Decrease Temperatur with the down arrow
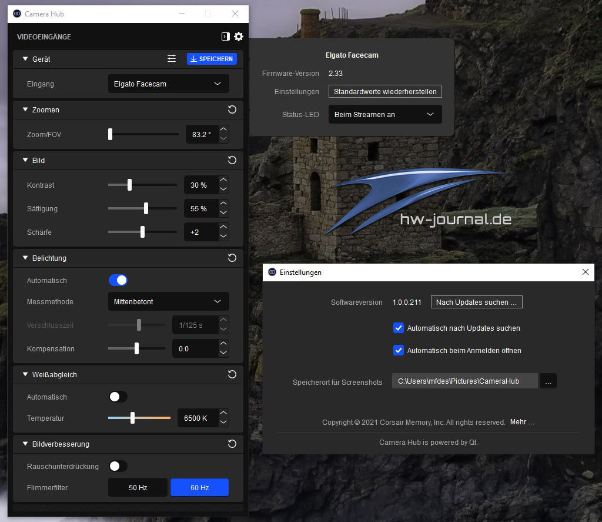602x522 pixels. pyautogui.click(x=223, y=423)
